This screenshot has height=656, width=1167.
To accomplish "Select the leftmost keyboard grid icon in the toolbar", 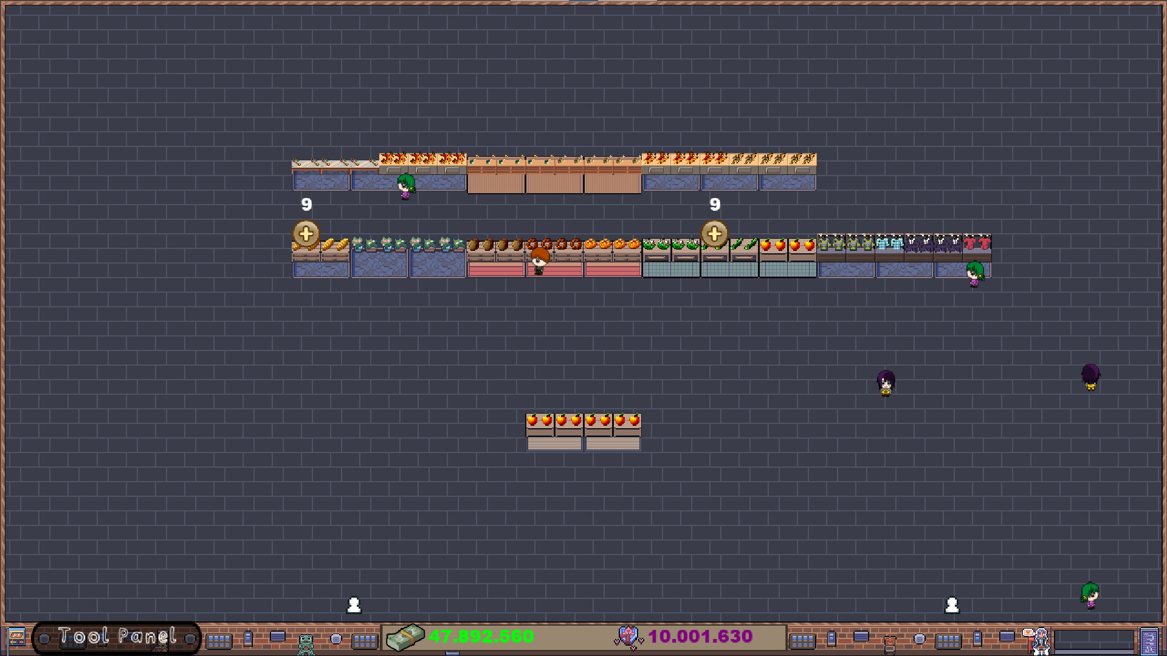I will 219,640.
